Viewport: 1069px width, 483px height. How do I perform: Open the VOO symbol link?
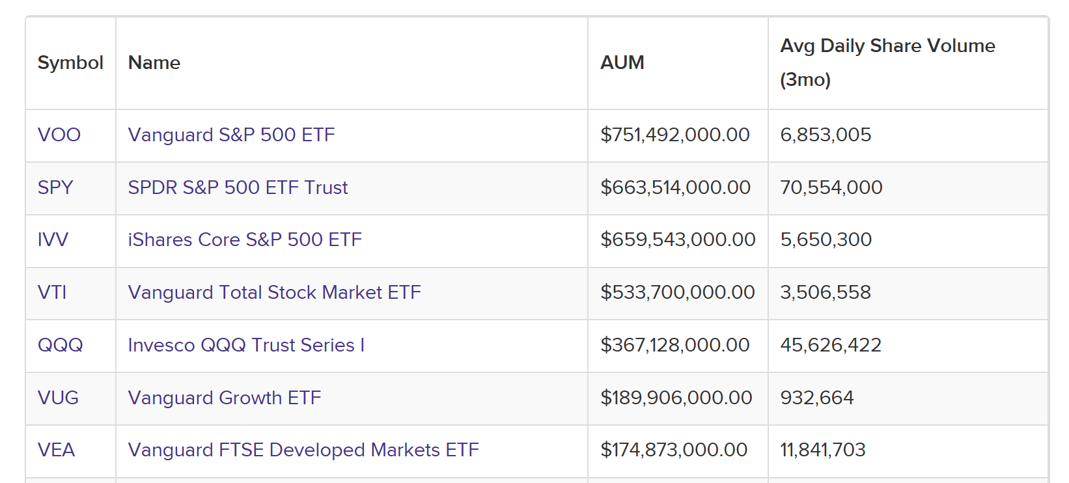pos(59,135)
